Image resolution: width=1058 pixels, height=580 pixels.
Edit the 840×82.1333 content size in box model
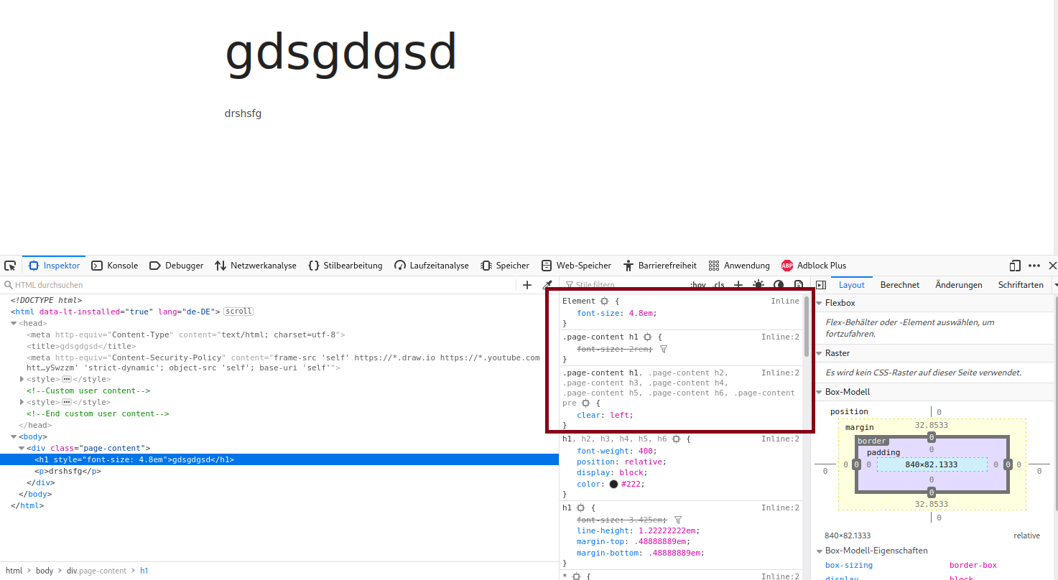[x=931, y=464]
